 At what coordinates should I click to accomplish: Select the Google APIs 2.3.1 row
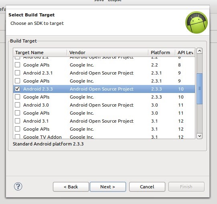pos(104,81)
